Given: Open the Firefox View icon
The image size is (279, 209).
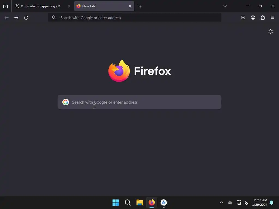Looking at the screenshot, I should [x=5, y=6].
